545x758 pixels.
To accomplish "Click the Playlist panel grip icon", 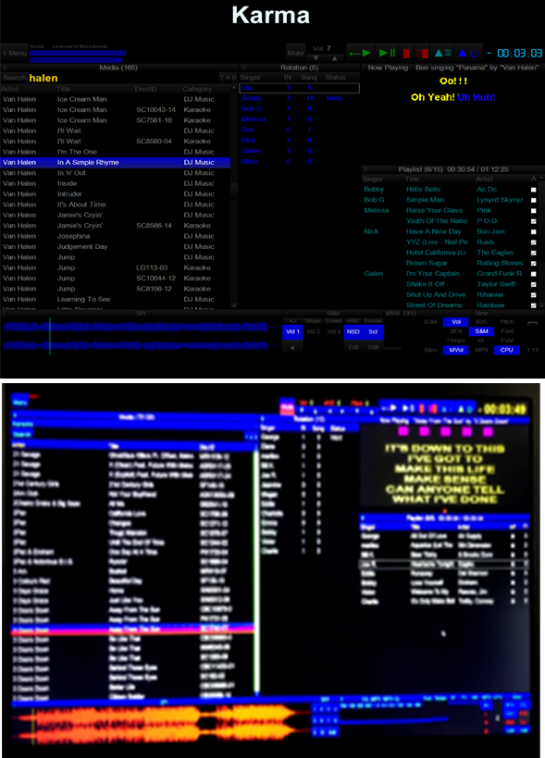I will pyautogui.click(x=365, y=169).
